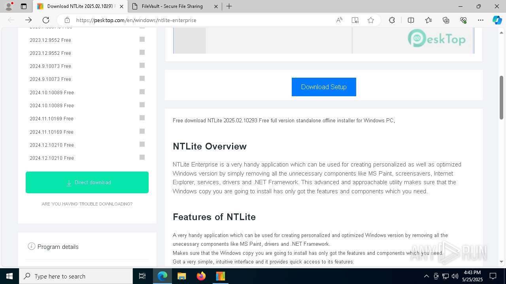Image resolution: width=506 pixels, height=284 pixels.
Task: Select first 2024.10.10089 Free version
Action: coord(52,92)
